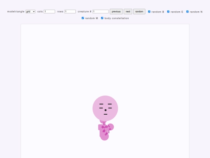The height and width of the screenshot is (158, 210).
Task: Toggle the random E checkbox
Action: pos(168,12)
